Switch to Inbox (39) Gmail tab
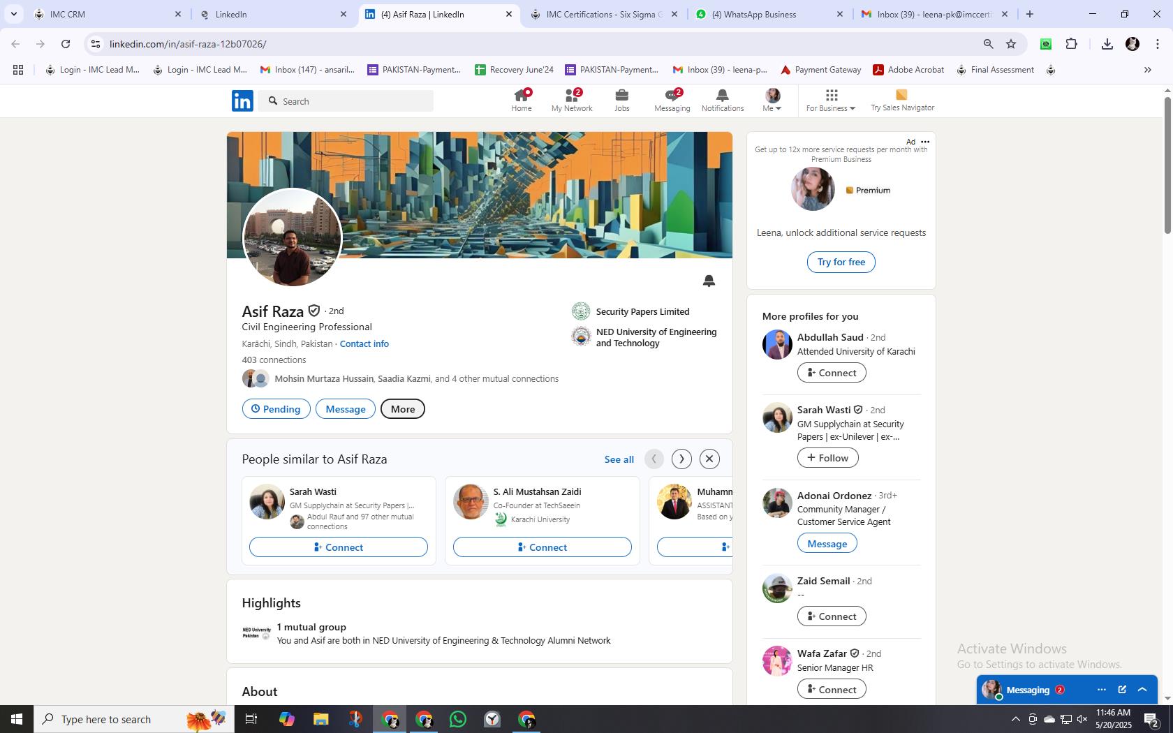1173x733 pixels. click(935, 14)
